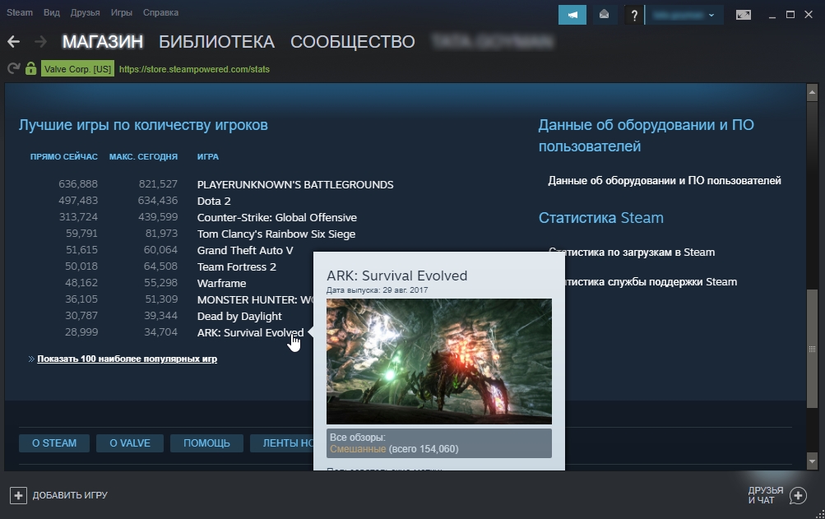Screen dimensions: 825x519
Task: Click the scrollbar up arrow
Action: click(x=812, y=92)
